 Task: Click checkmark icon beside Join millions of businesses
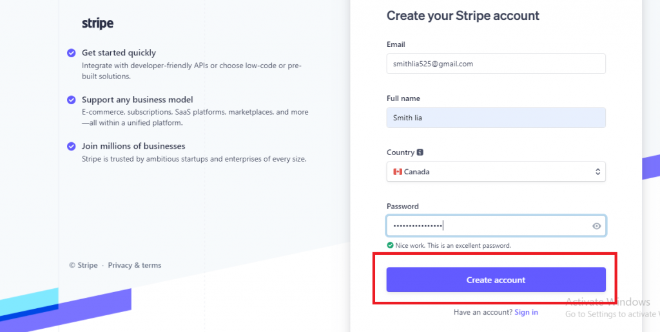coord(72,146)
